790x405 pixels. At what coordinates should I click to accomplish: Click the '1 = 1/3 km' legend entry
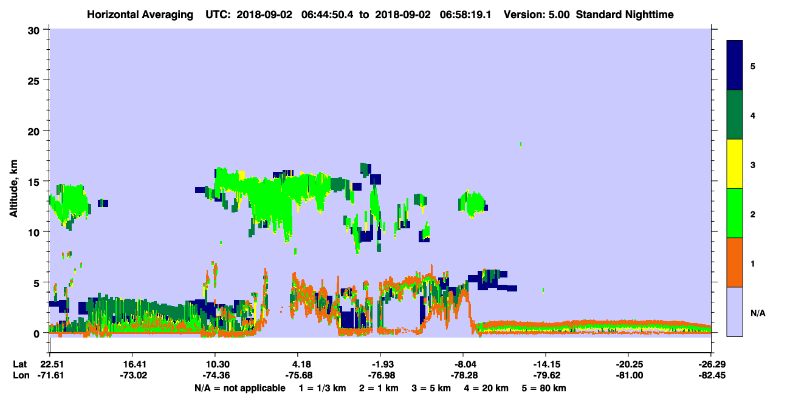323,388
